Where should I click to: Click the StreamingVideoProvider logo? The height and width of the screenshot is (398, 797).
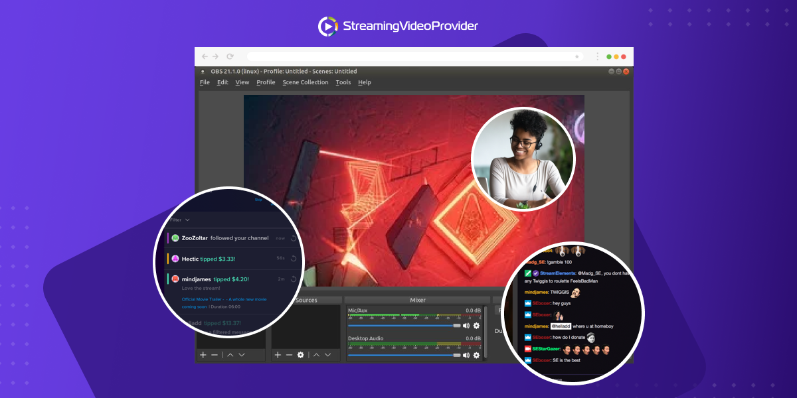(398, 26)
